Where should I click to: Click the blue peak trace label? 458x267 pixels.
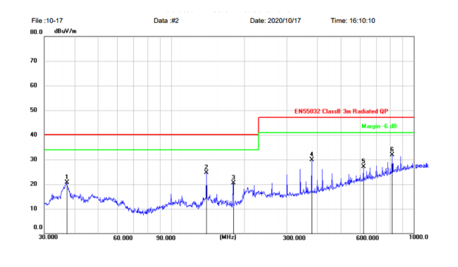pyautogui.click(x=422, y=166)
